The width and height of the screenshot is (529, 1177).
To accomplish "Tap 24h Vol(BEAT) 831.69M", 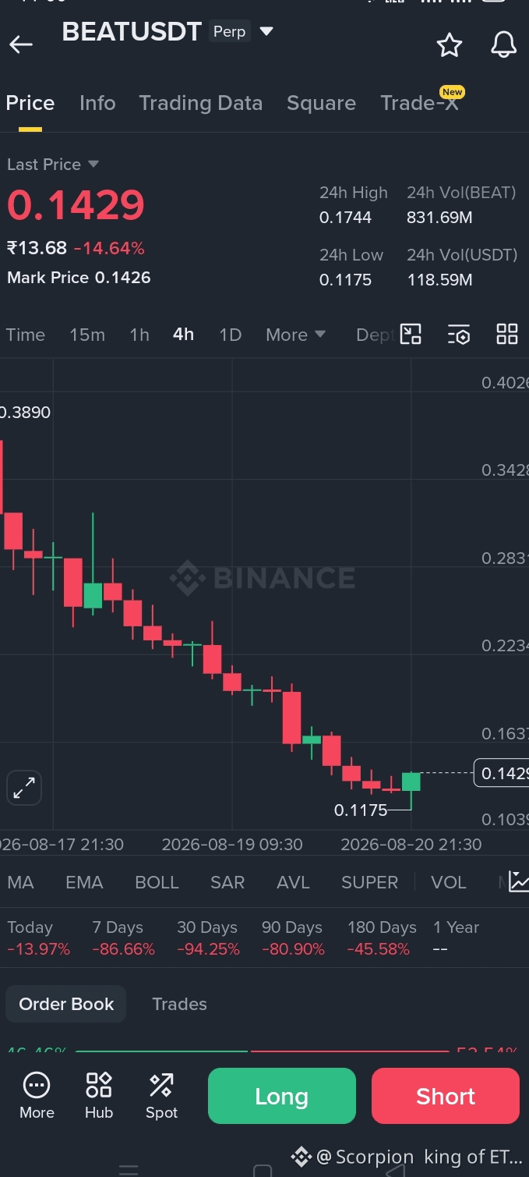I will pos(439,218).
